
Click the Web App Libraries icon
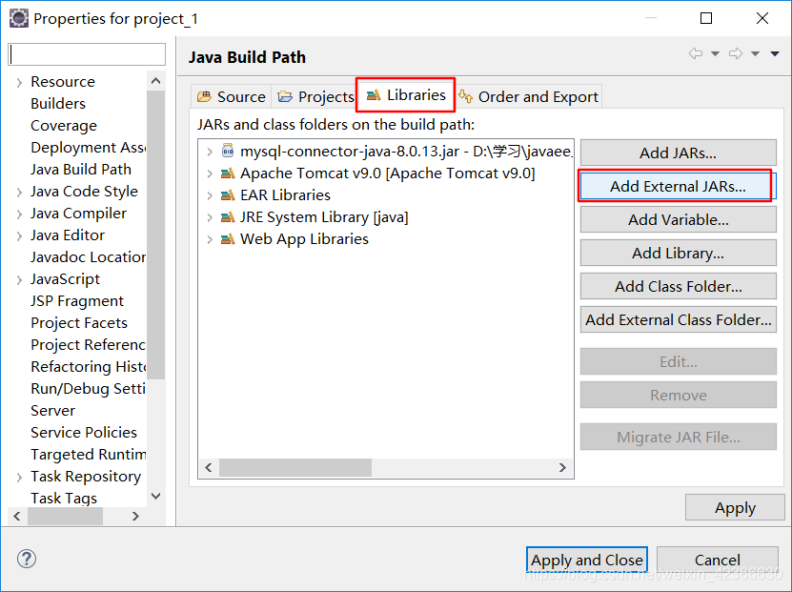[228, 239]
